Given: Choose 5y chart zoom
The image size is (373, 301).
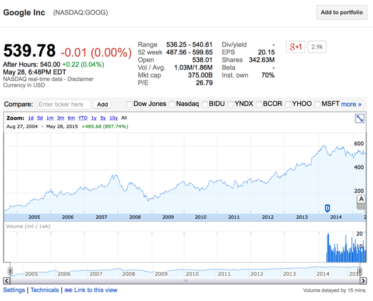Looking at the screenshot, I should click(103, 118).
